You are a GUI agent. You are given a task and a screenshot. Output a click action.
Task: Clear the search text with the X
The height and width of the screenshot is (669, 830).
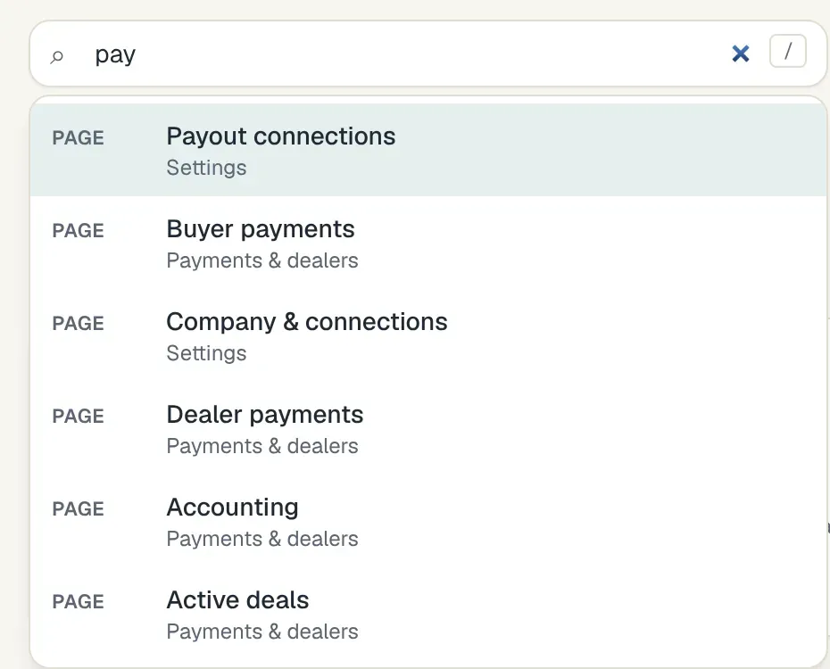pyautogui.click(x=741, y=54)
